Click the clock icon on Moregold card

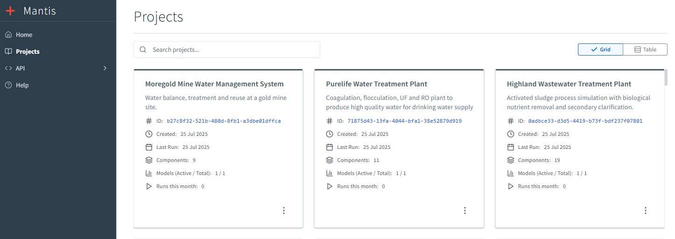click(149, 134)
